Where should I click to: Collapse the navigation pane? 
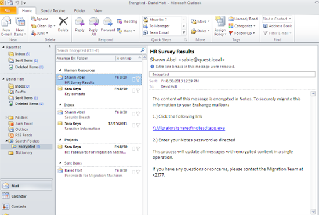click(50, 46)
